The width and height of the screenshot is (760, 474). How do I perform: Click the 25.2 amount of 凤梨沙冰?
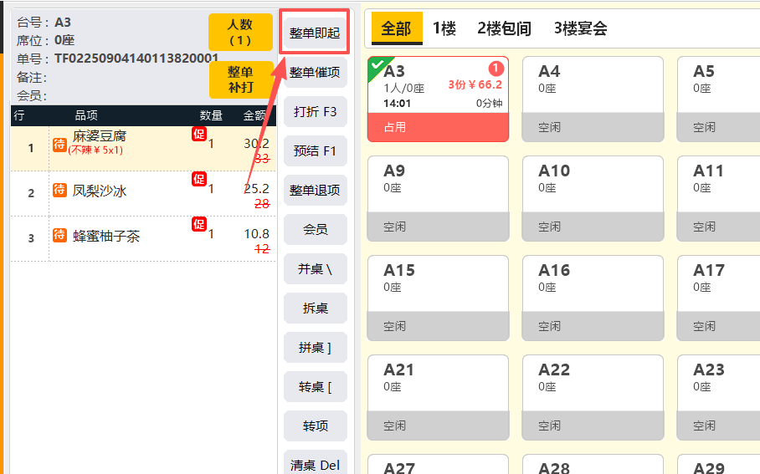click(256, 188)
